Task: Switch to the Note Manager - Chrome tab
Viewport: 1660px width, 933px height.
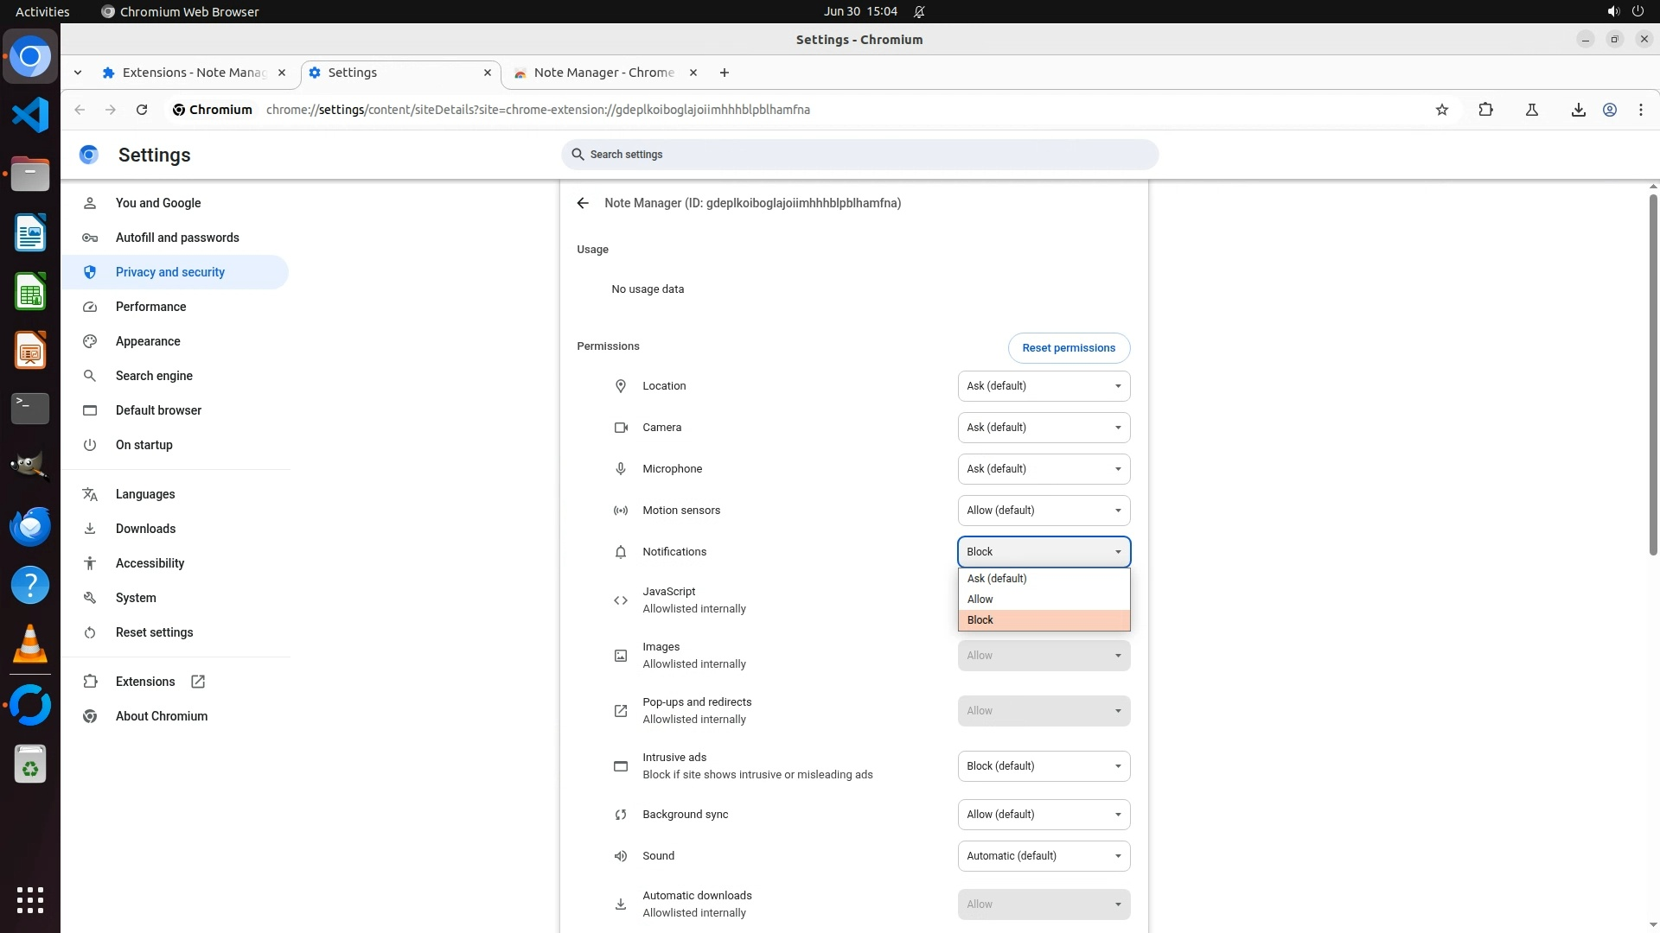Action: (603, 73)
